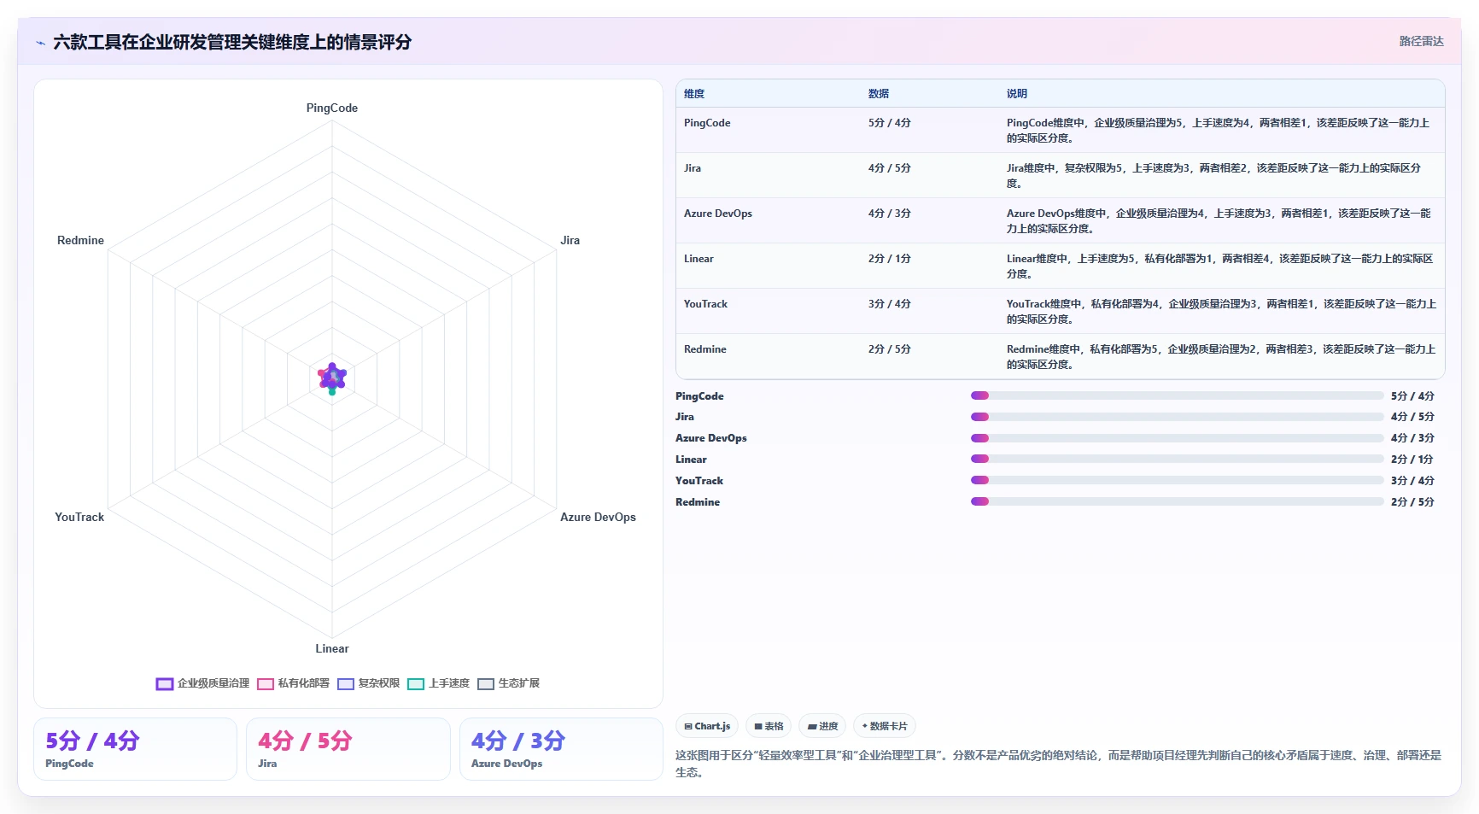Select the Azure DevOps cell in the table
This screenshot has height=814, width=1479.
pos(718,214)
